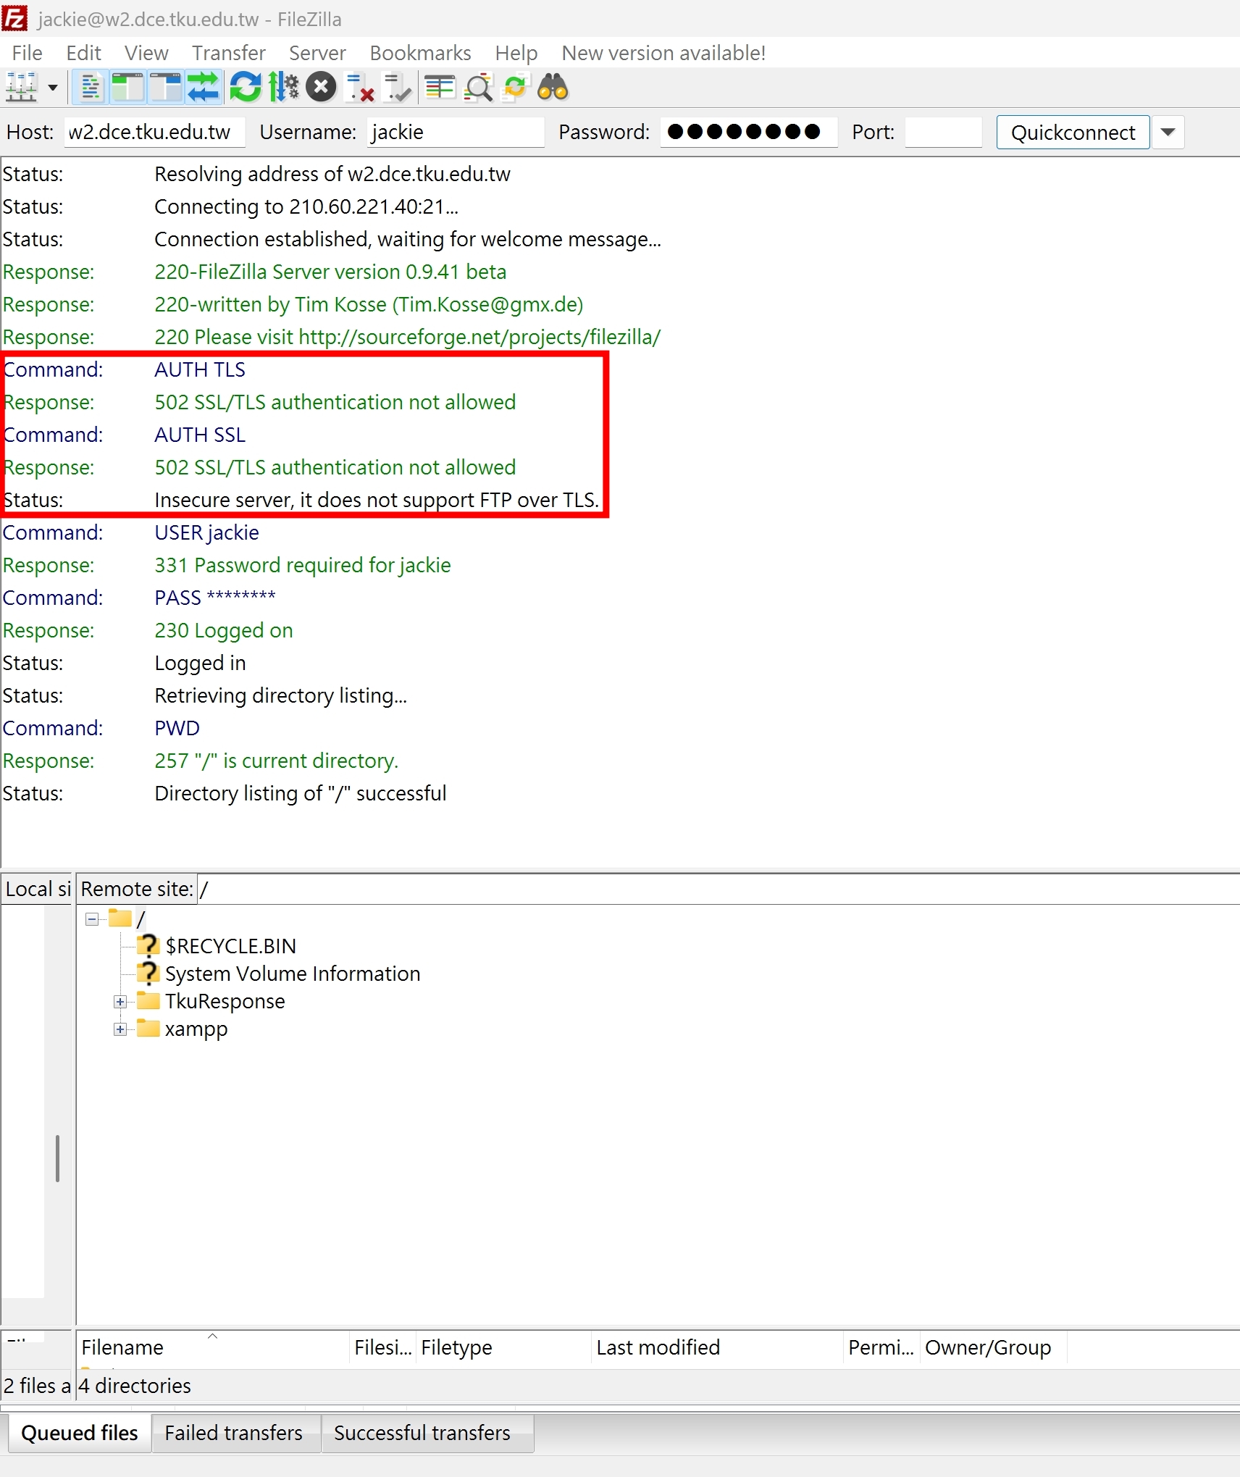The width and height of the screenshot is (1240, 1477).
Task: Toggle the remote directory tree
Action: click(166, 88)
